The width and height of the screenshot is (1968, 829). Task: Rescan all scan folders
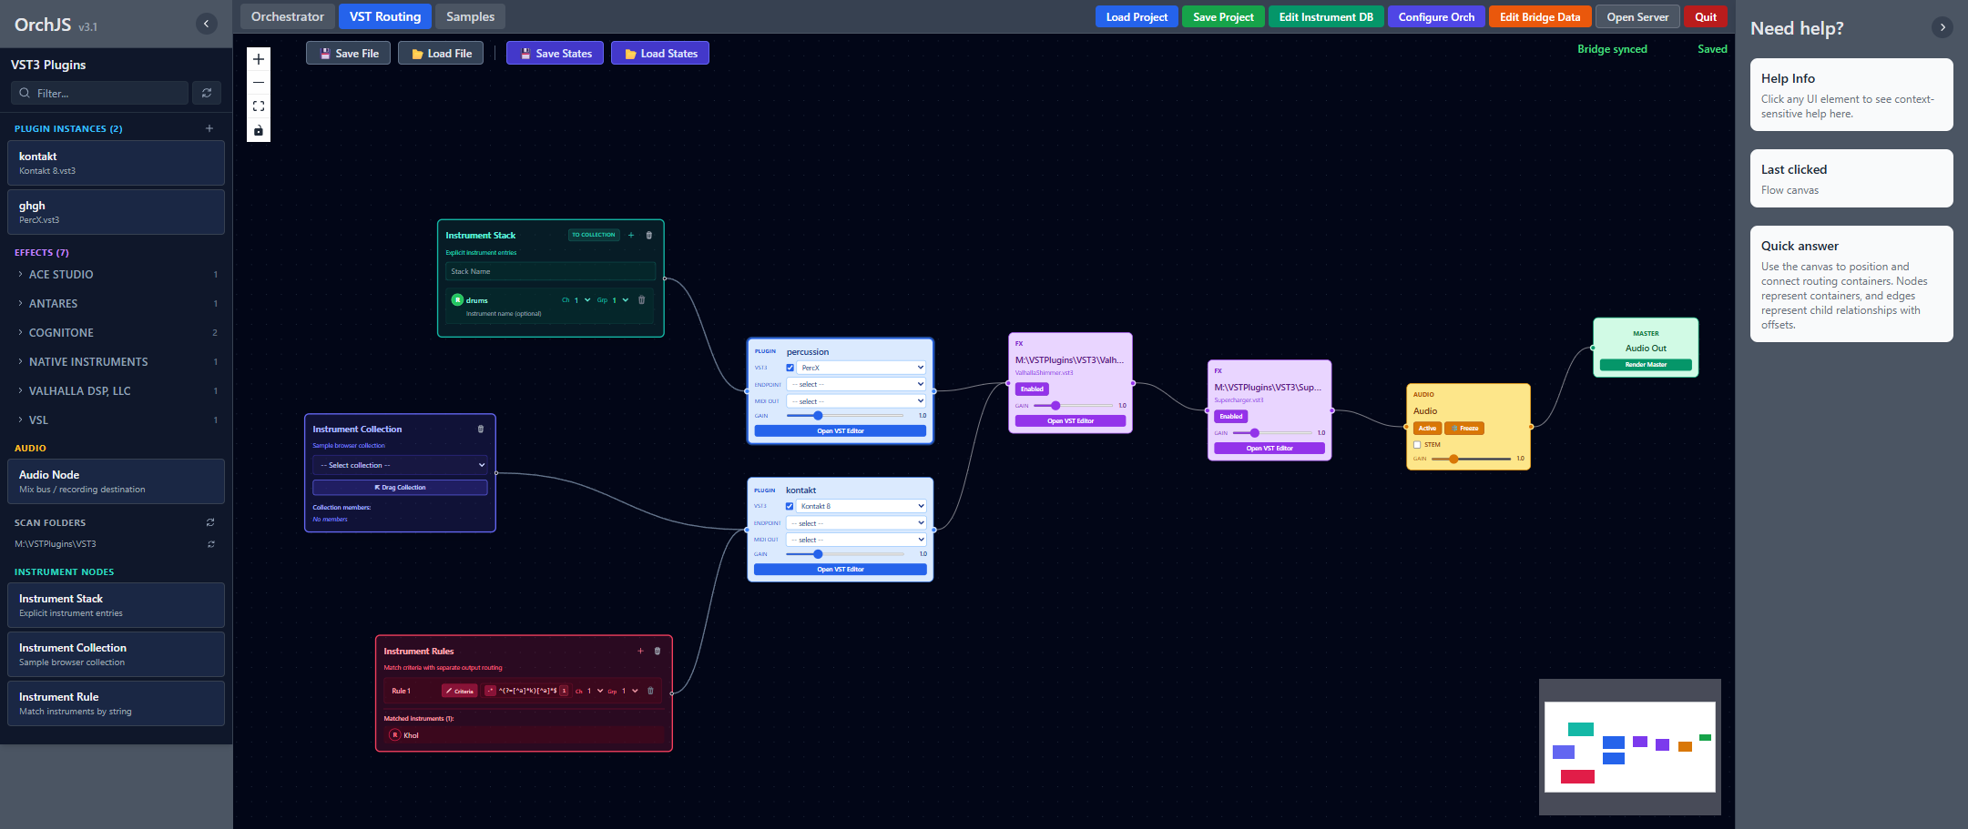pyautogui.click(x=210, y=522)
